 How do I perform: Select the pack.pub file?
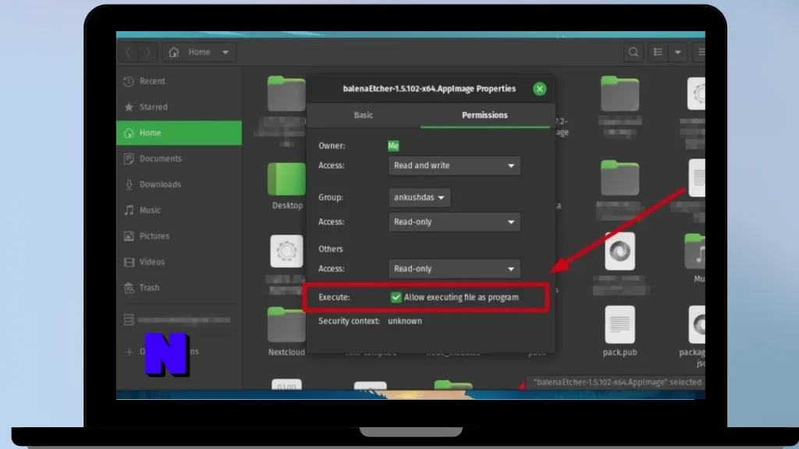(x=620, y=325)
